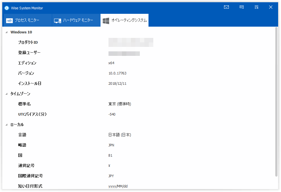Click the UTCバイアス(分) label
The width and height of the screenshot is (281, 192).
[32, 114]
